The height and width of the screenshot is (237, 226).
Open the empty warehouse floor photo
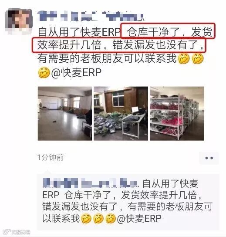point(65,114)
